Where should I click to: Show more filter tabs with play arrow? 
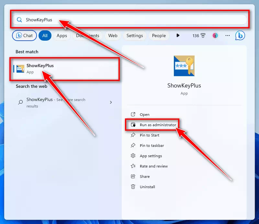point(178,36)
